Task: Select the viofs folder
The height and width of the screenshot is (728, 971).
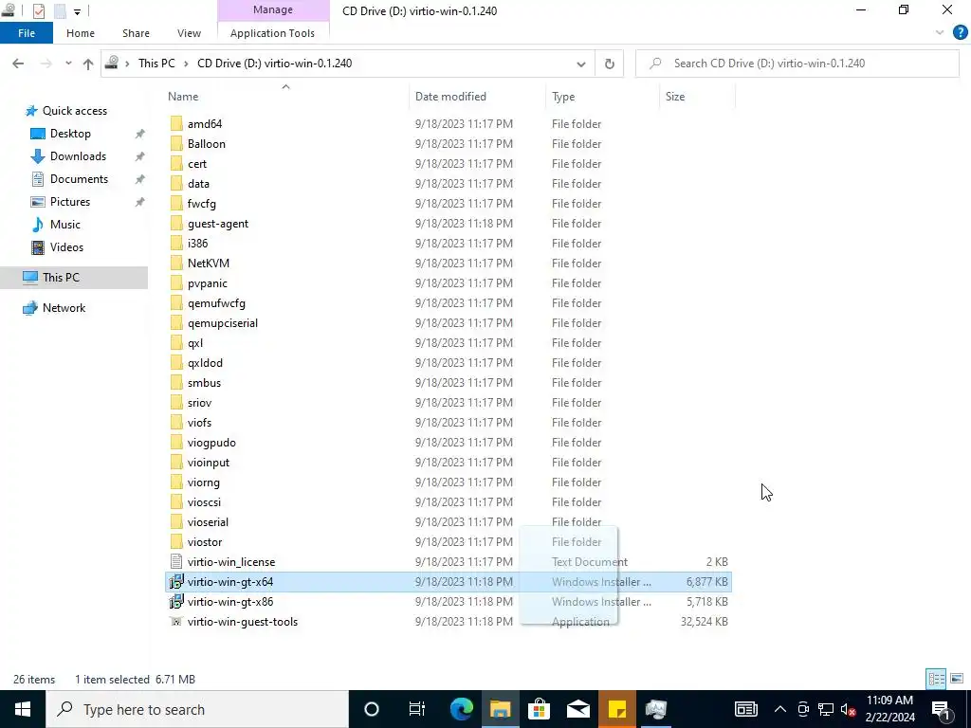Action: (x=199, y=423)
